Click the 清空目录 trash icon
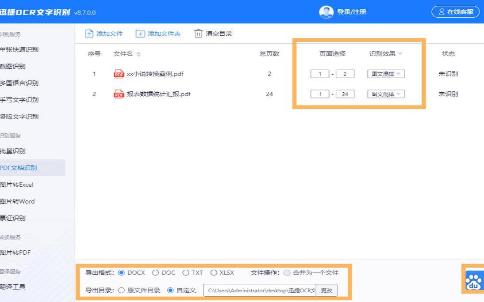 tap(199, 33)
